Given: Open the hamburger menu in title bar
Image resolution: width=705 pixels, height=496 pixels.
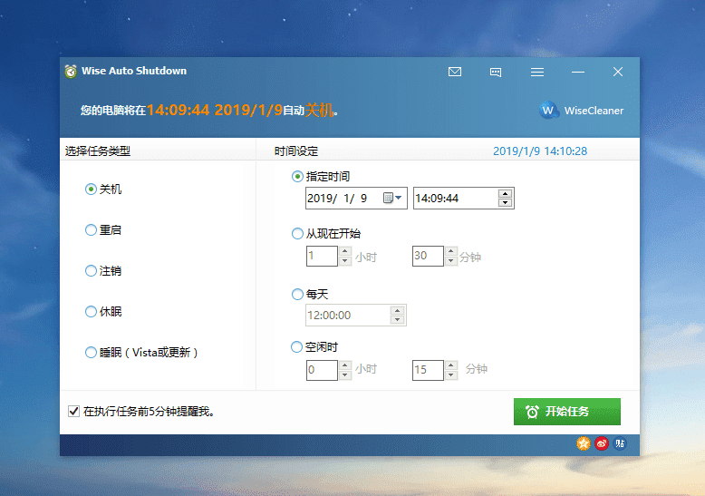Looking at the screenshot, I should click(x=537, y=72).
